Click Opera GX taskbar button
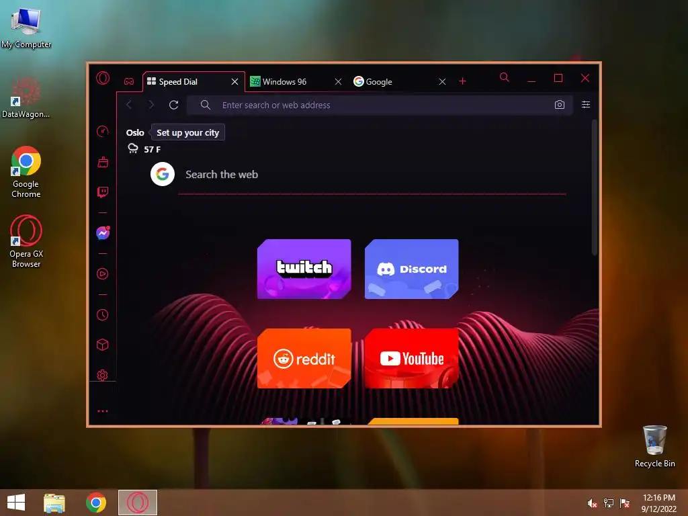The image size is (688, 516). click(x=138, y=503)
